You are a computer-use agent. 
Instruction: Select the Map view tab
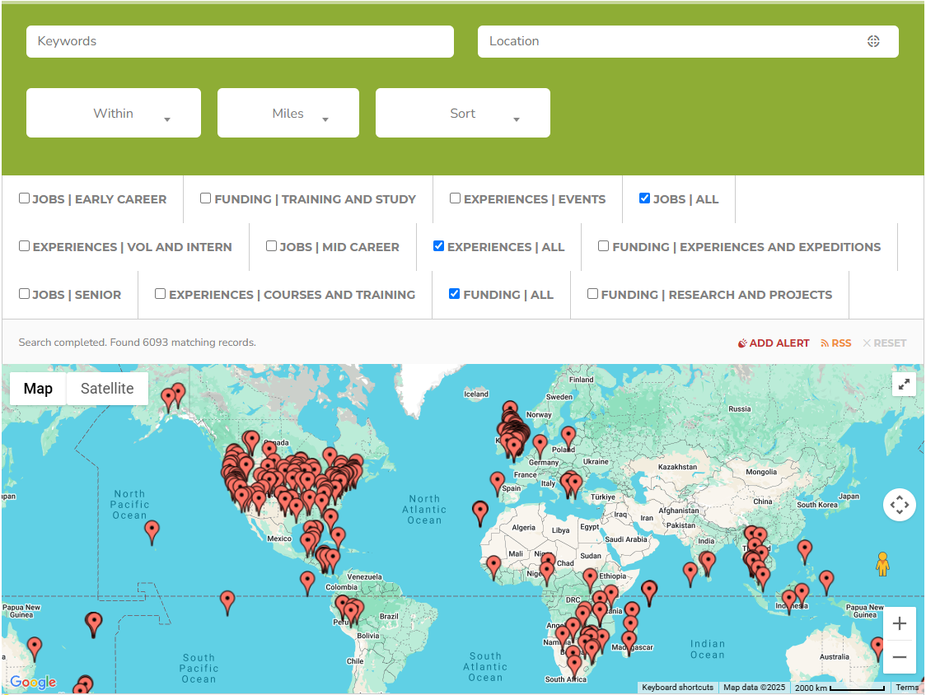[38, 388]
